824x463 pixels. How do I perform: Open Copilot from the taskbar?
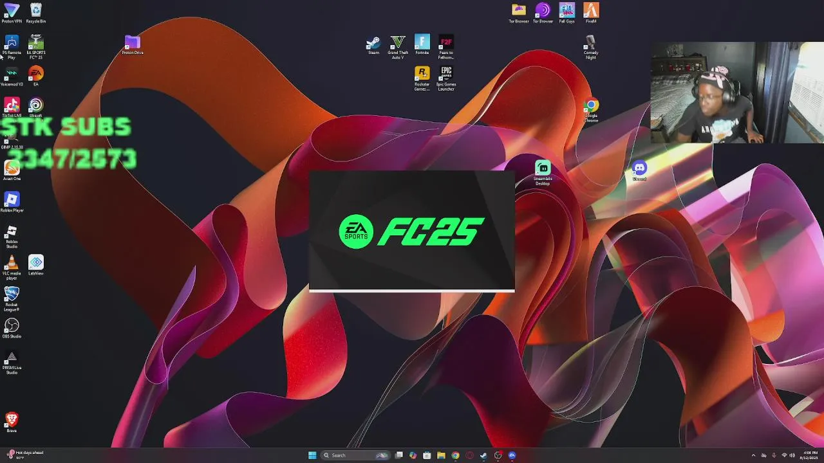(x=413, y=455)
